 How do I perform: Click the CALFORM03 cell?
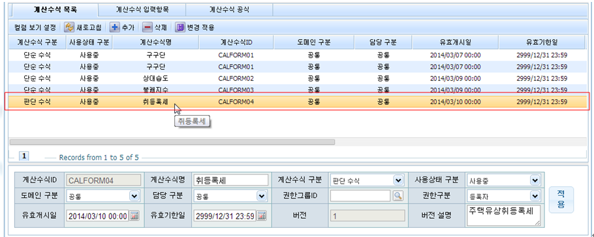(236, 90)
